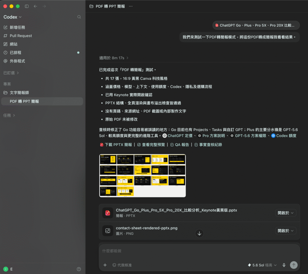308x274 pixels.
Task: Open the 5.6 Sol 極高 model dropdown
Action: 262,265
